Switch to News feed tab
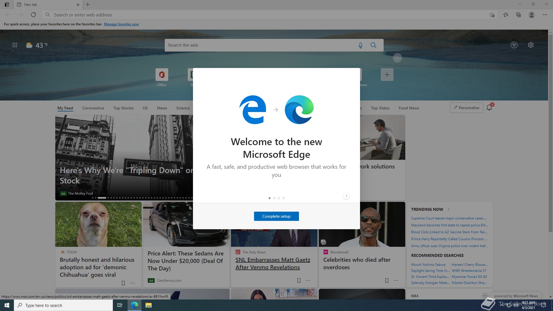The width and height of the screenshot is (553, 311). pos(162,108)
